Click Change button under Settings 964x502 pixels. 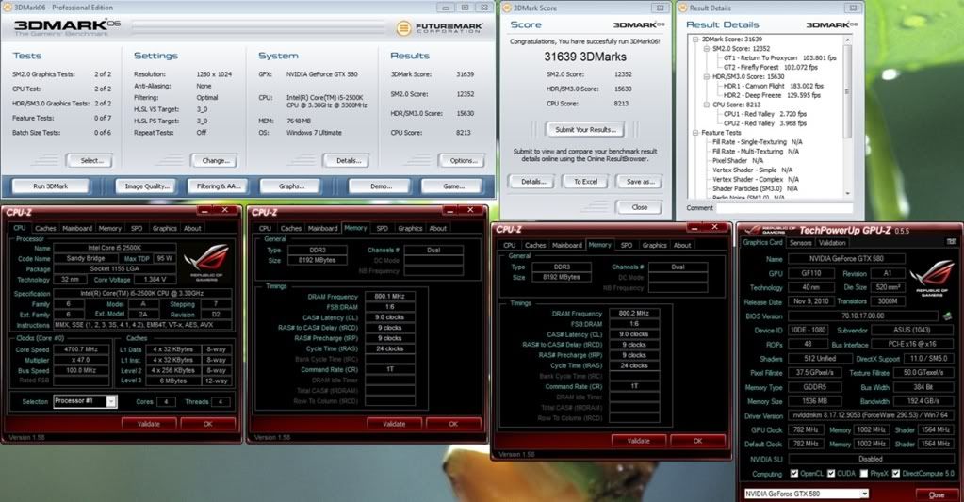pos(215,160)
